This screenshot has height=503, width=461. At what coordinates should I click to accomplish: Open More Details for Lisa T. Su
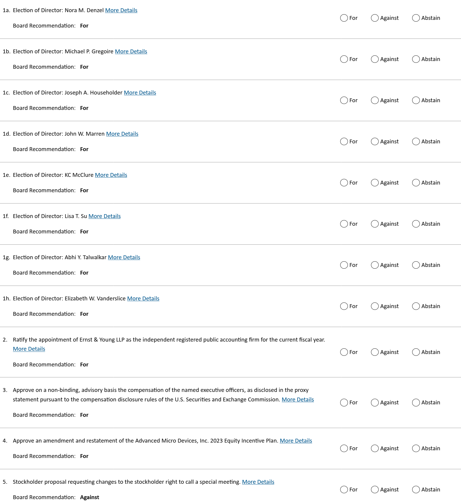[x=105, y=216]
